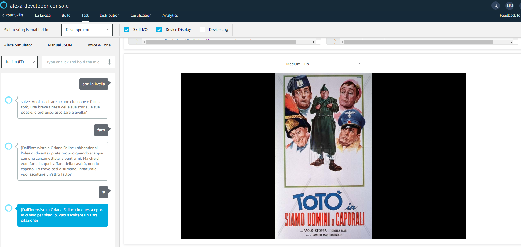This screenshot has width=521, height=247.
Task: Open NM user account avatar
Action: tap(510, 6)
